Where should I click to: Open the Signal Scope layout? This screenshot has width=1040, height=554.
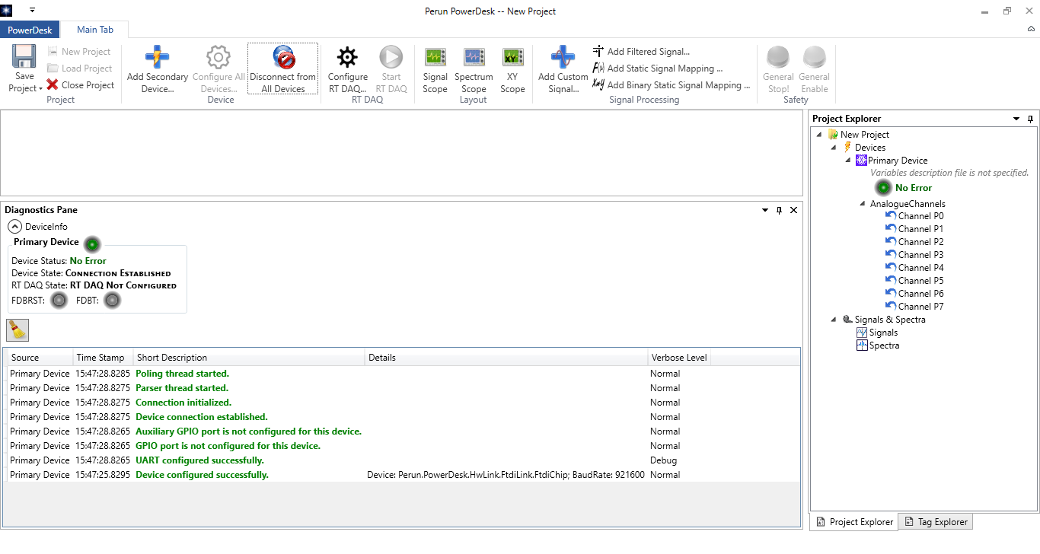pos(435,58)
